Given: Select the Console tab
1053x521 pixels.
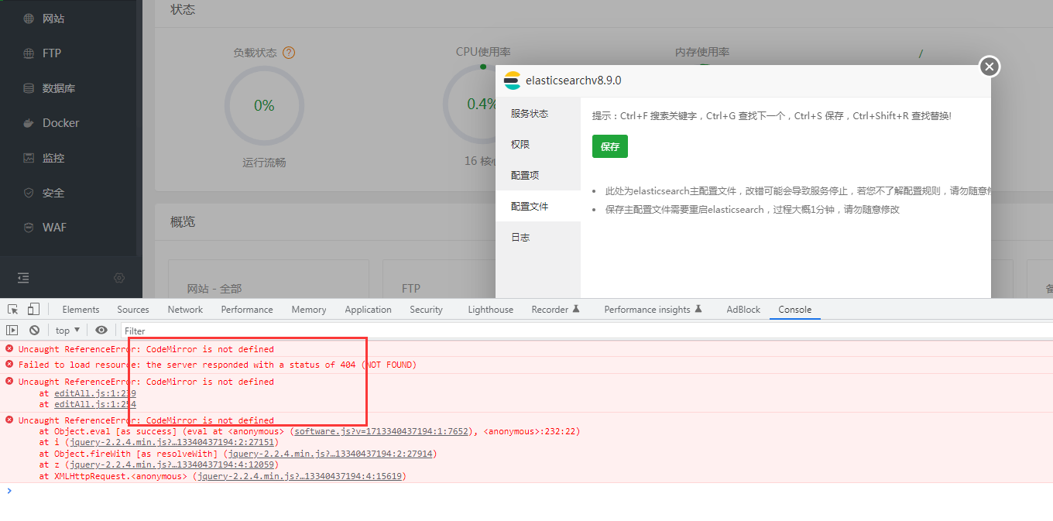Looking at the screenshot, I should [x=795, y=310].
